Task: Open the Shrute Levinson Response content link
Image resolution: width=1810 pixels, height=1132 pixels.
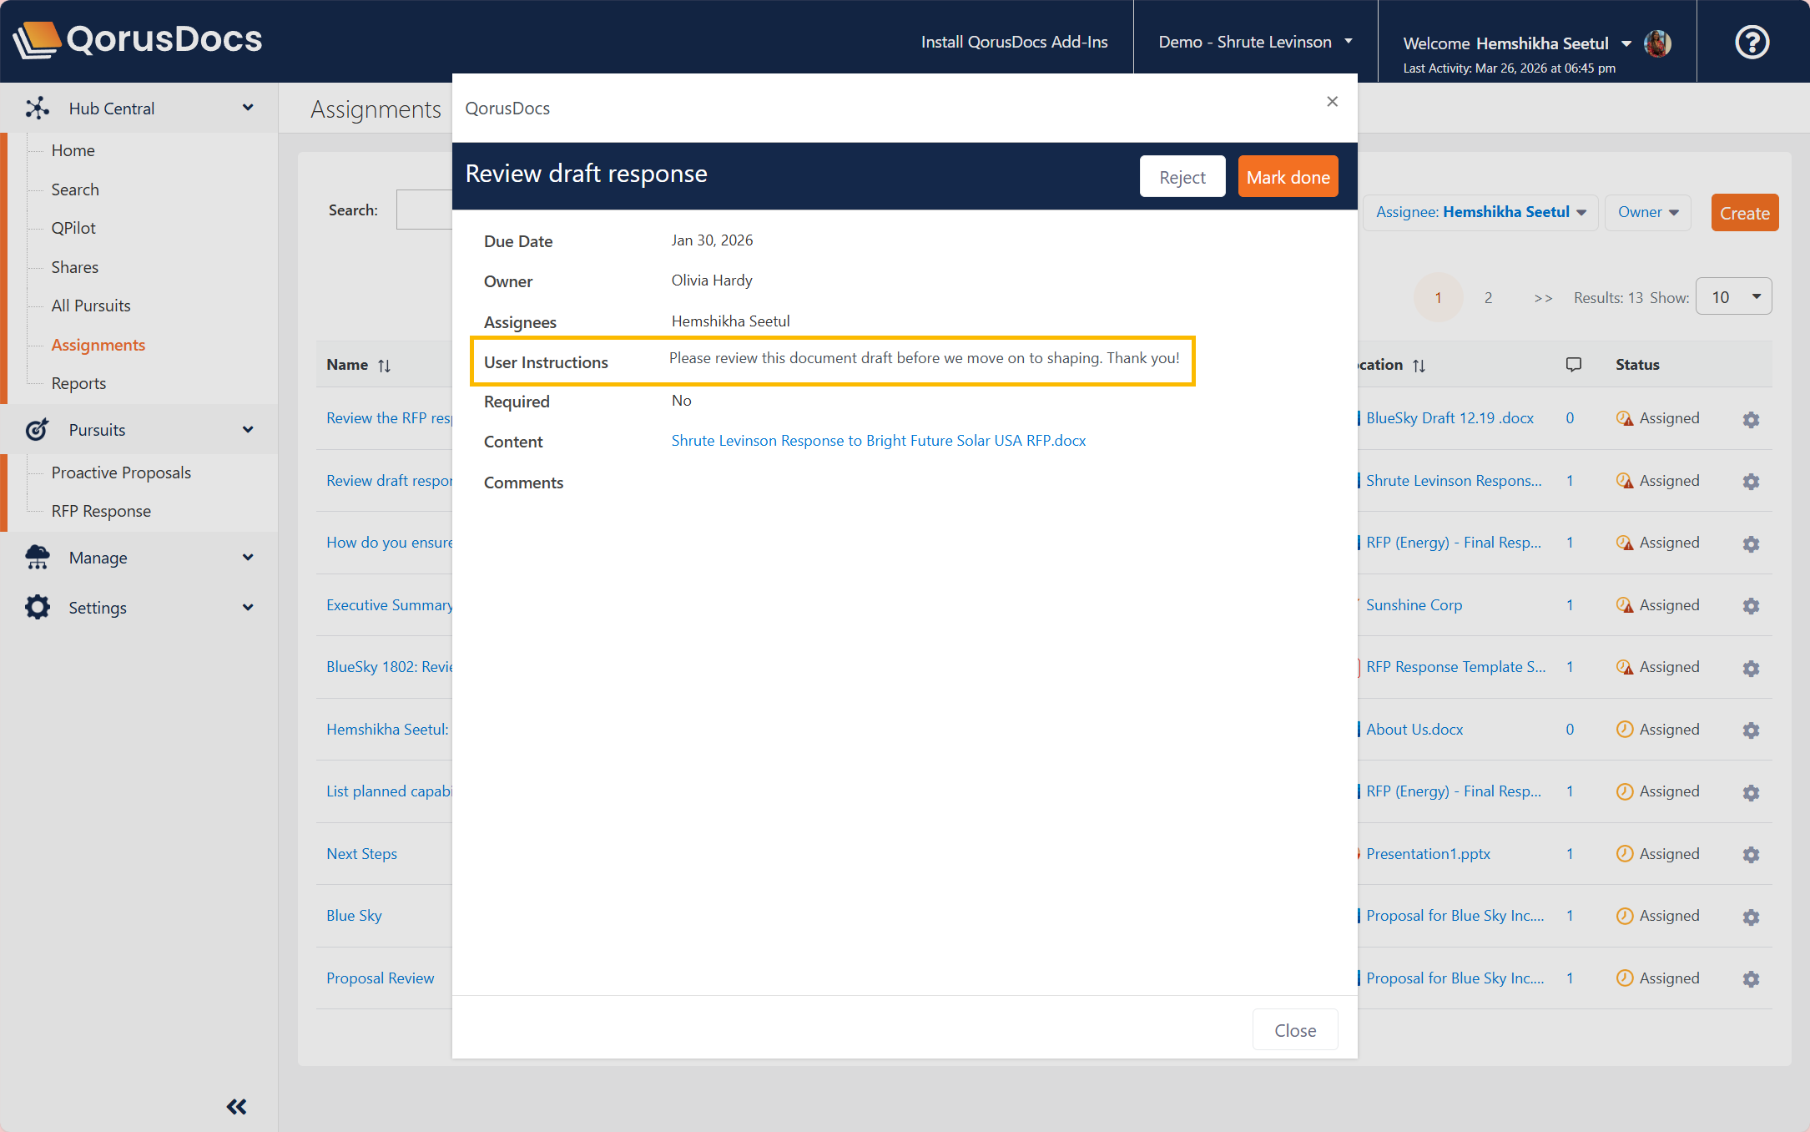Action: pos(878,441)
